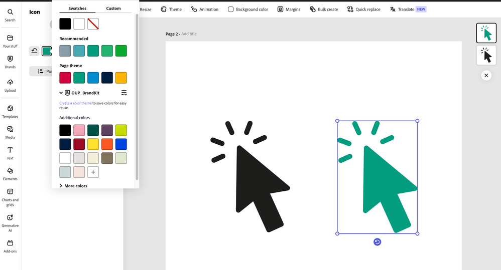This screenshot has height=270, width=501.
Task: Select the Text tool
Action: [x=10, y=153]
